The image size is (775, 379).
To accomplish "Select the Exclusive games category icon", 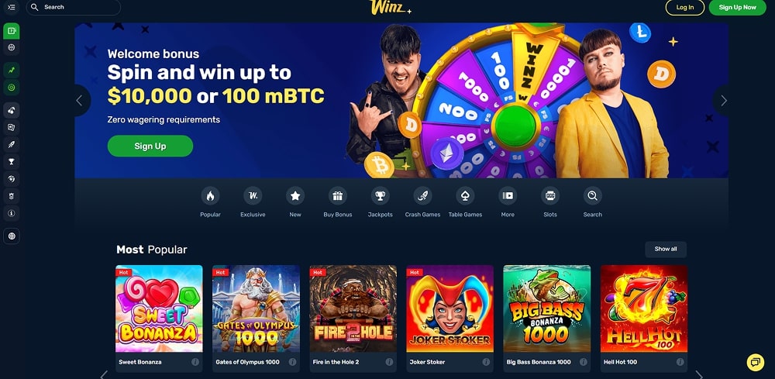I will click(253, 196).
